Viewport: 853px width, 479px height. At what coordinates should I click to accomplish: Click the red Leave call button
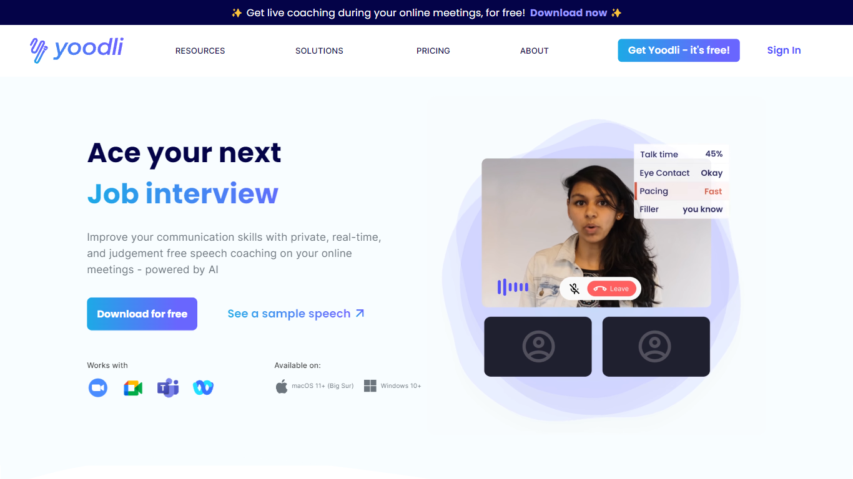click(x=611, y=289)
